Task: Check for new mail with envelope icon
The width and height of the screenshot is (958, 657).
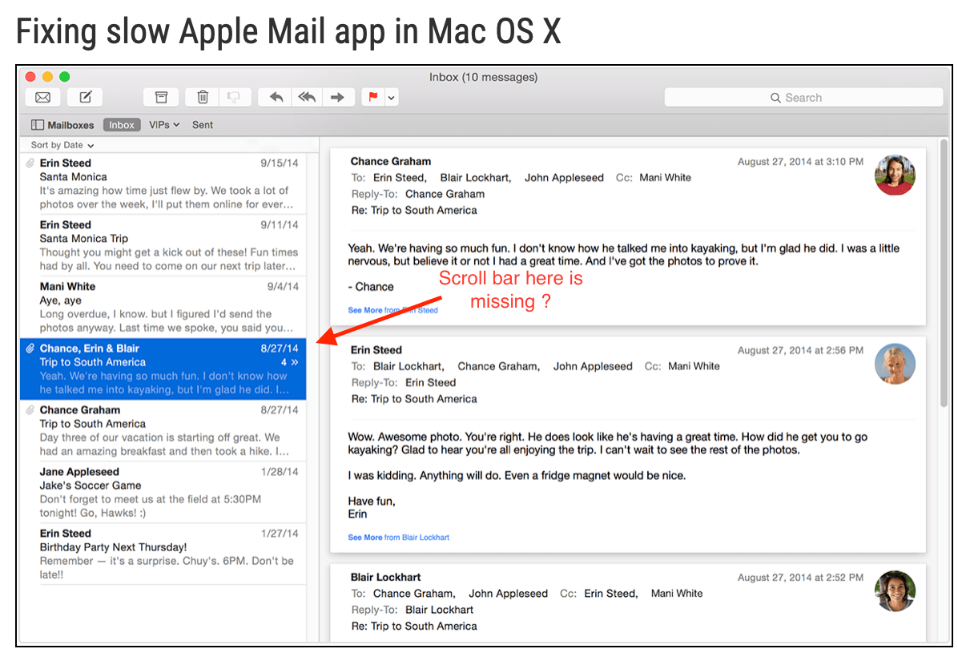Action: click(x=42, y=96)
